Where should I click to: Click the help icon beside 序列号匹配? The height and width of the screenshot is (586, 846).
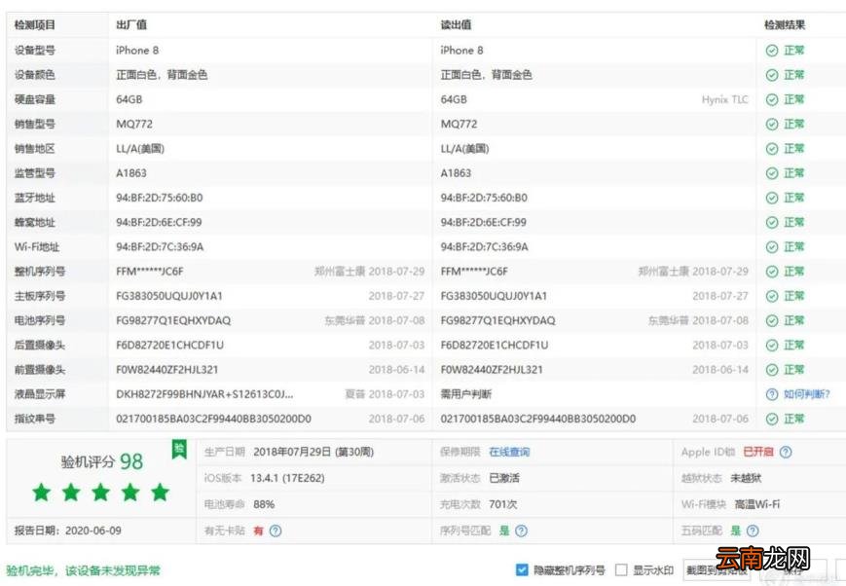(x=521, y=531)
